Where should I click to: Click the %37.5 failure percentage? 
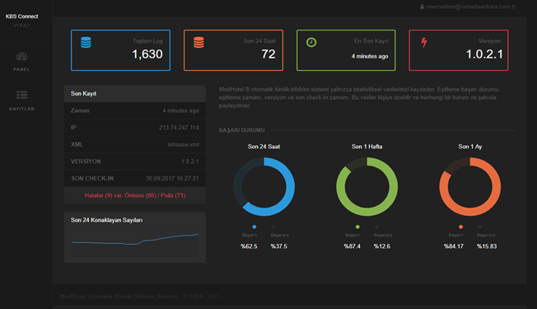[x=278, y=246]
